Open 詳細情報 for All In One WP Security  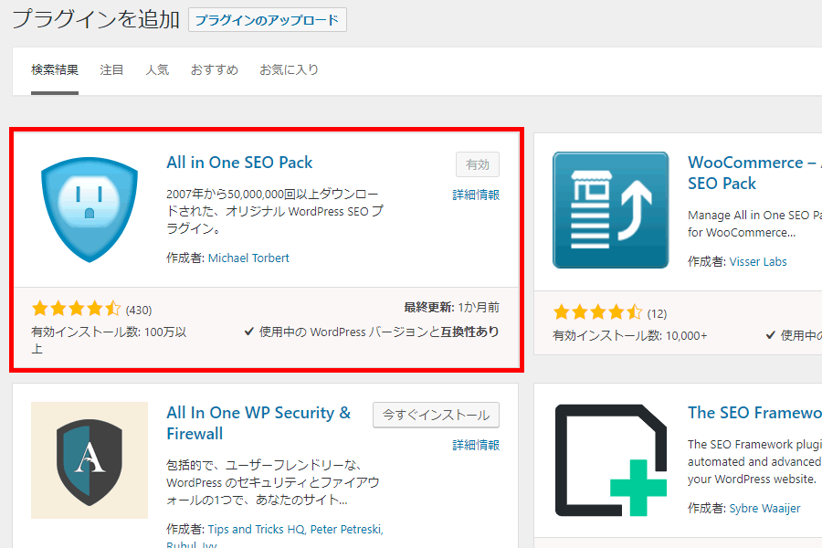pos(476,445)
